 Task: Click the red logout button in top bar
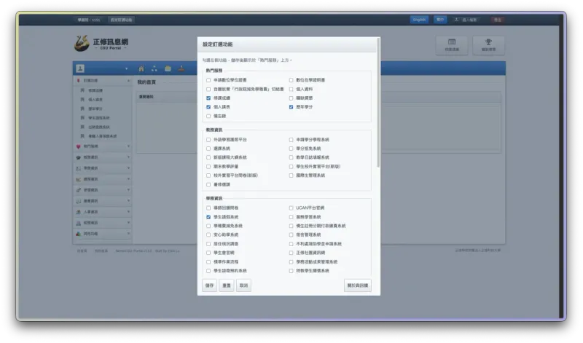[x=498, y=20]
